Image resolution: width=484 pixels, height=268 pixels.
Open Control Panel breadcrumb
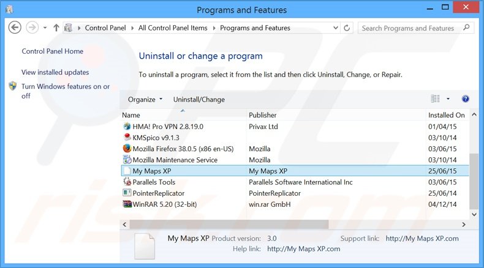tap(105, 28)
